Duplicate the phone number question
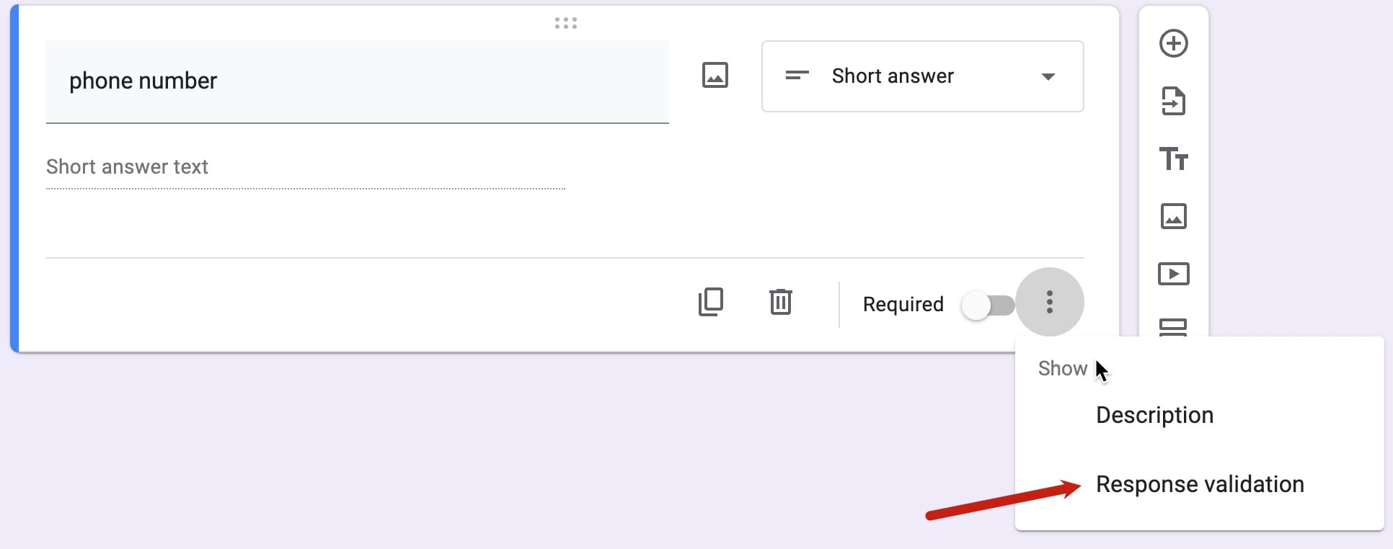This screenshot has width=1393, height=549. pos(711,302)
